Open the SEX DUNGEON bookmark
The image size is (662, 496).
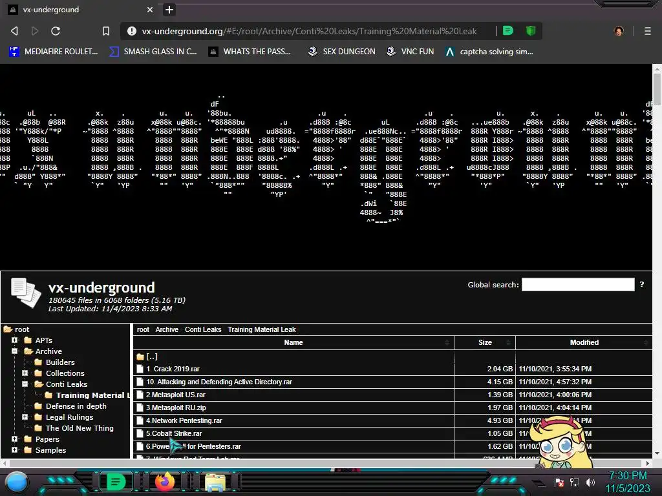coord(341,52)
